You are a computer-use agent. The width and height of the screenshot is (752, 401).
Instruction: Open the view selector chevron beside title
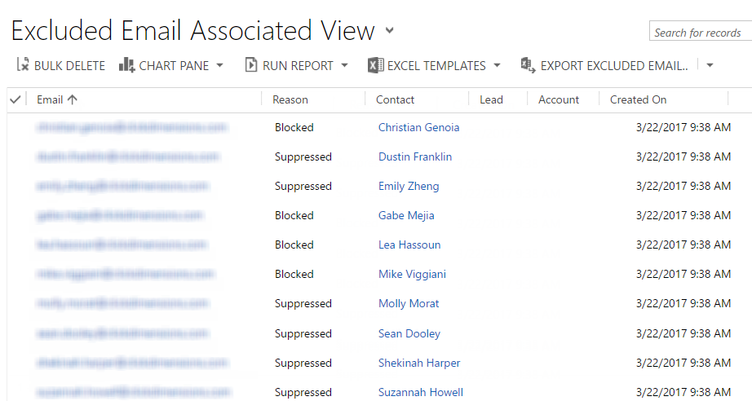pos(390,31)
